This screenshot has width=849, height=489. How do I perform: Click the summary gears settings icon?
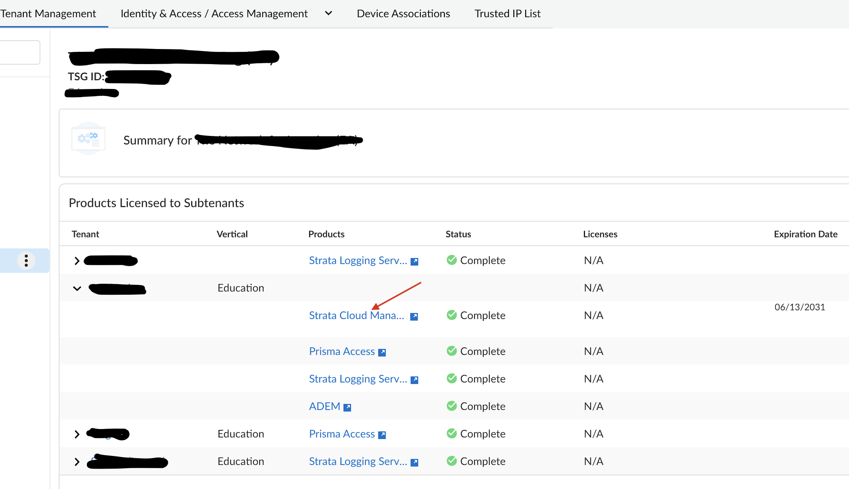88,139
